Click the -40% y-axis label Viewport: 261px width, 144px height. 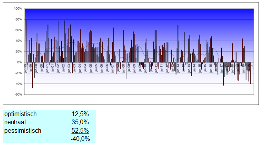click(18, 84)
